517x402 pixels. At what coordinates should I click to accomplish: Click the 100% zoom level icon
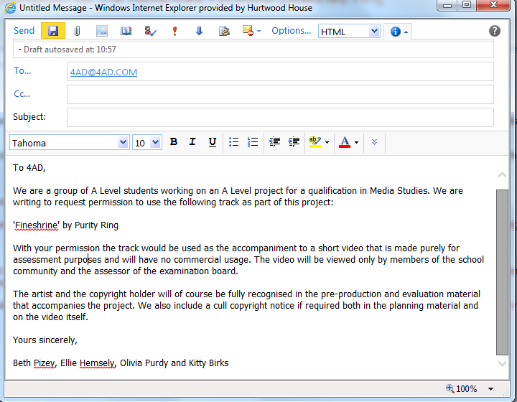[450, 388]
